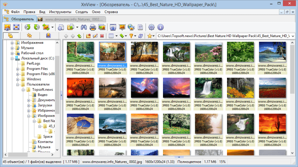Open the Окно menu
298x167 pixels.
click(96, 12)
